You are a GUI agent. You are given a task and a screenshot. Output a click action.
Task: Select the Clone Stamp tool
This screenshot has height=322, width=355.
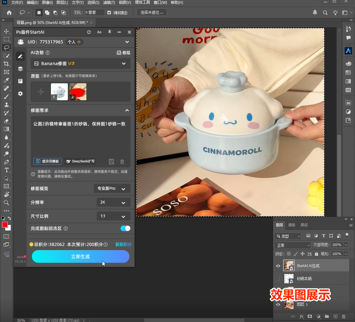6,105
